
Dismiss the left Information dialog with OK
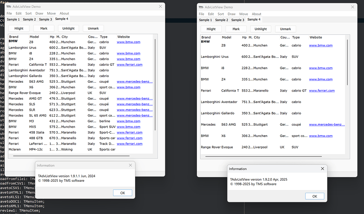coord(122,192)
